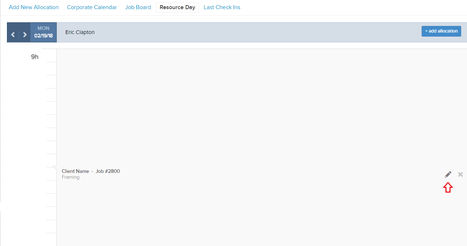Click the pencil edit icon for Job #2800
Image resolution: width=467 pixels, height=246 pixels.
coord(448,174)
